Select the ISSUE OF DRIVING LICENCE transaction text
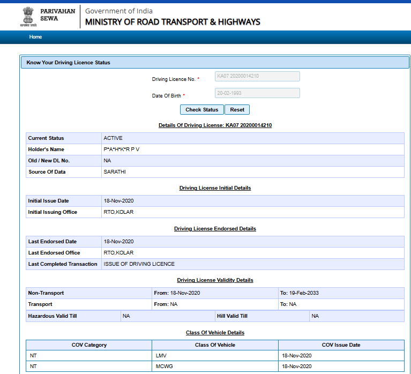Image resolution: width=411 pixels, height=374 pixels. pos(139,264)
